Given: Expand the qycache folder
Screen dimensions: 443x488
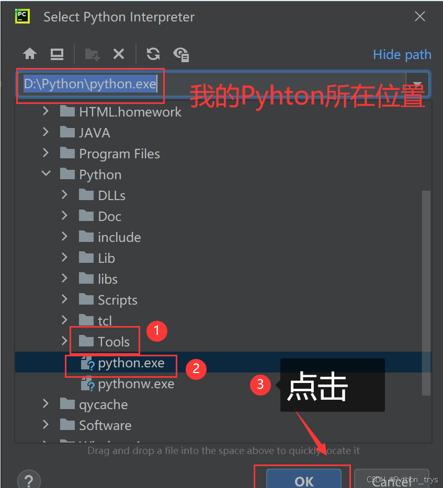Looking at the screenshot, I should pos(46,404).
